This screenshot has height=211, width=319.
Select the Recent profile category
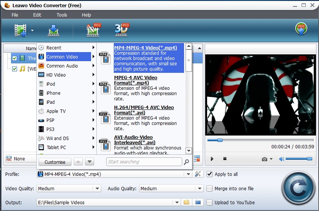point(67,48)
